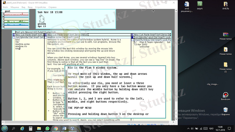Click Newcol in the acme top tag
The height and width of the screenshot is (132, 235).
pos(29,32)
